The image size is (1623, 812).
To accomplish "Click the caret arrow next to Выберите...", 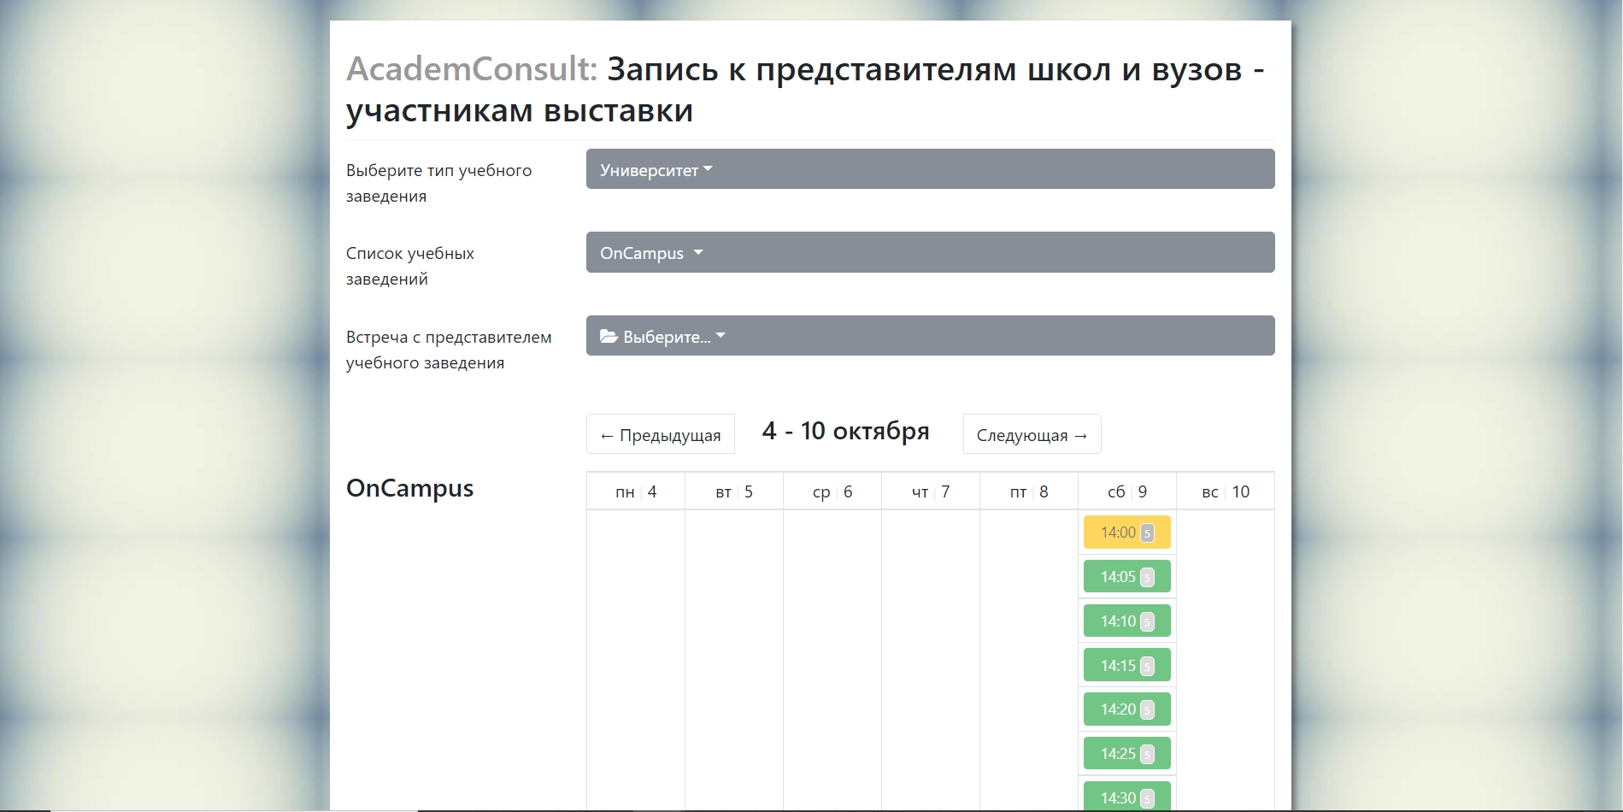I will tap(722, 337).
